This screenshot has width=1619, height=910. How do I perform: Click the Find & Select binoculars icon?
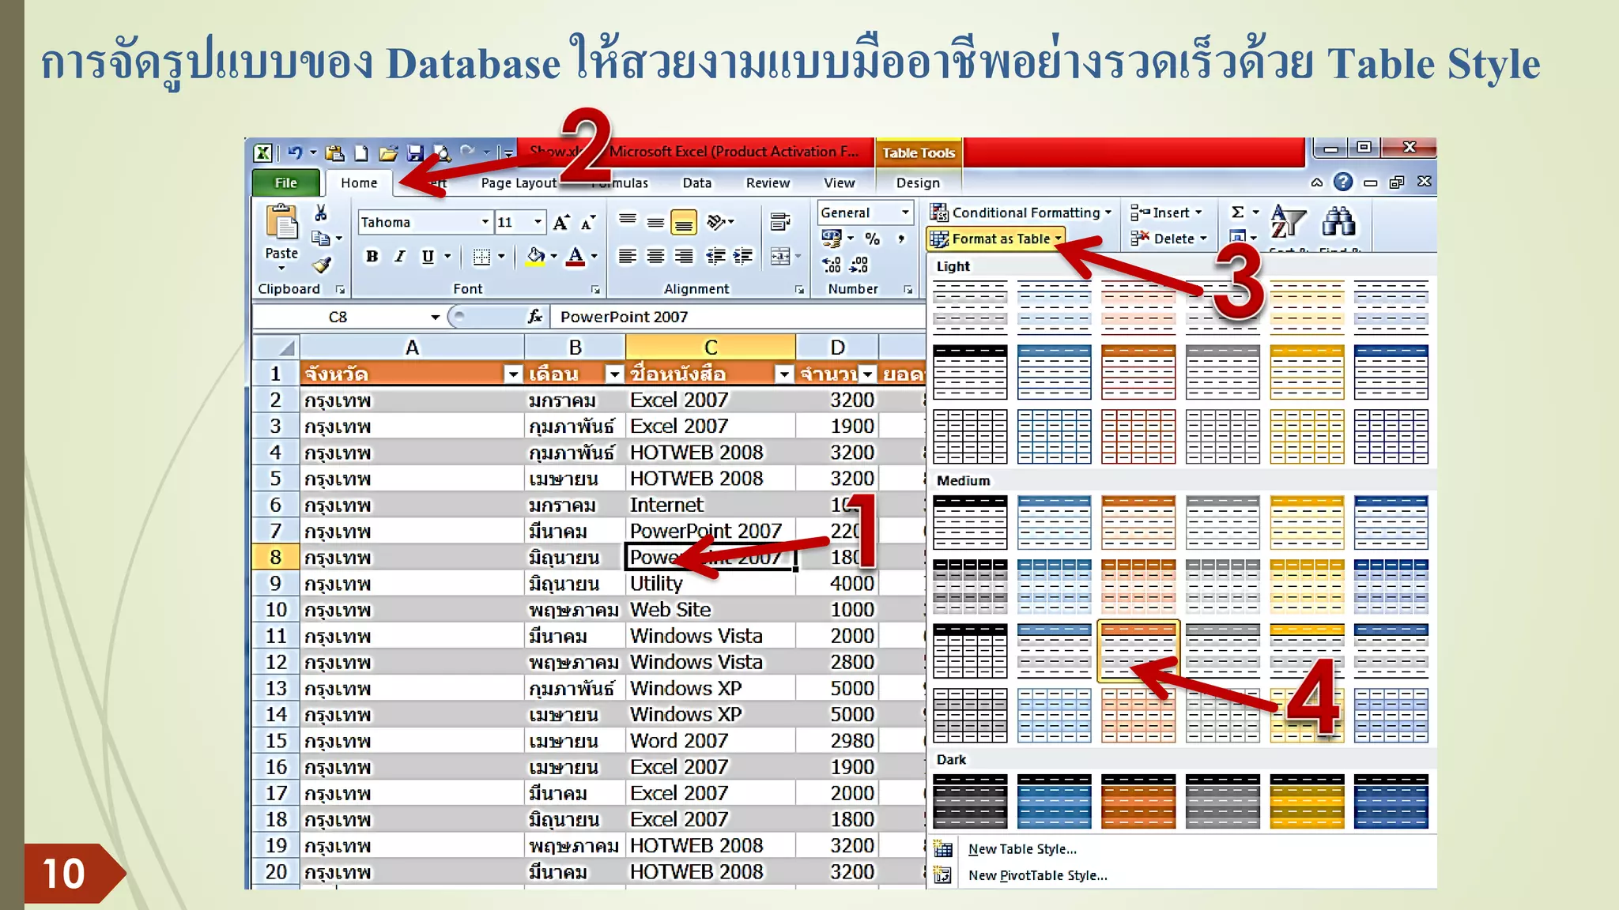click(1338, 221)
